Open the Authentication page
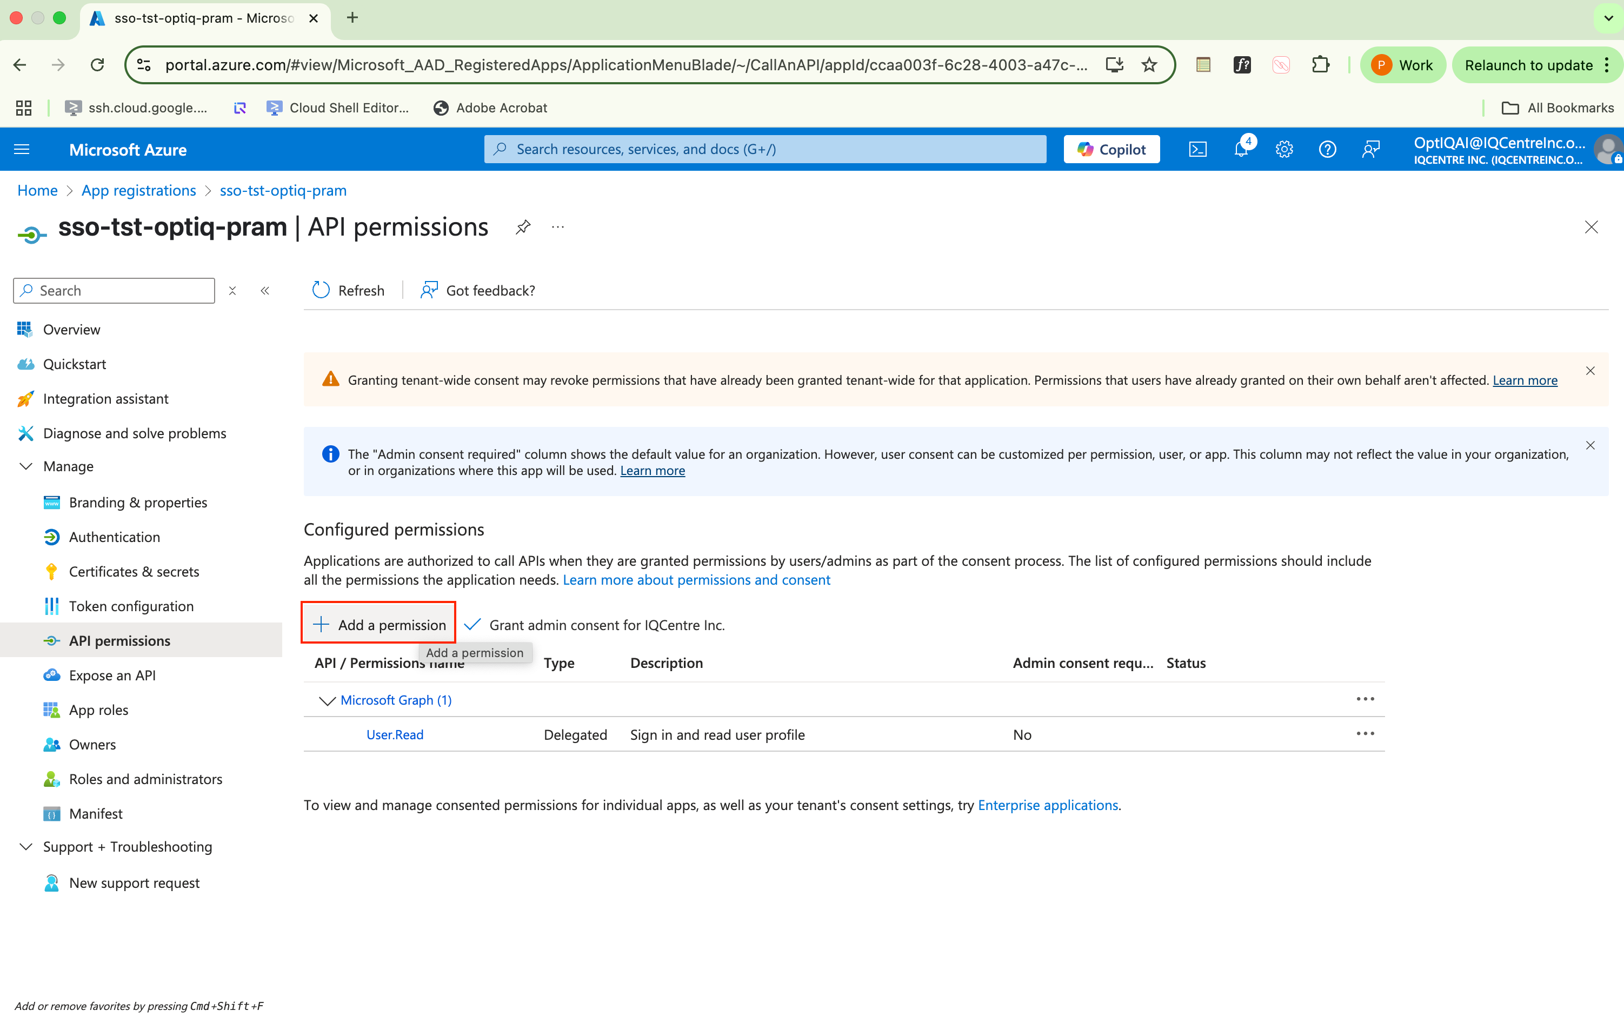The height and width of the screenshot is (1017, 1624). tap(115, 537)
